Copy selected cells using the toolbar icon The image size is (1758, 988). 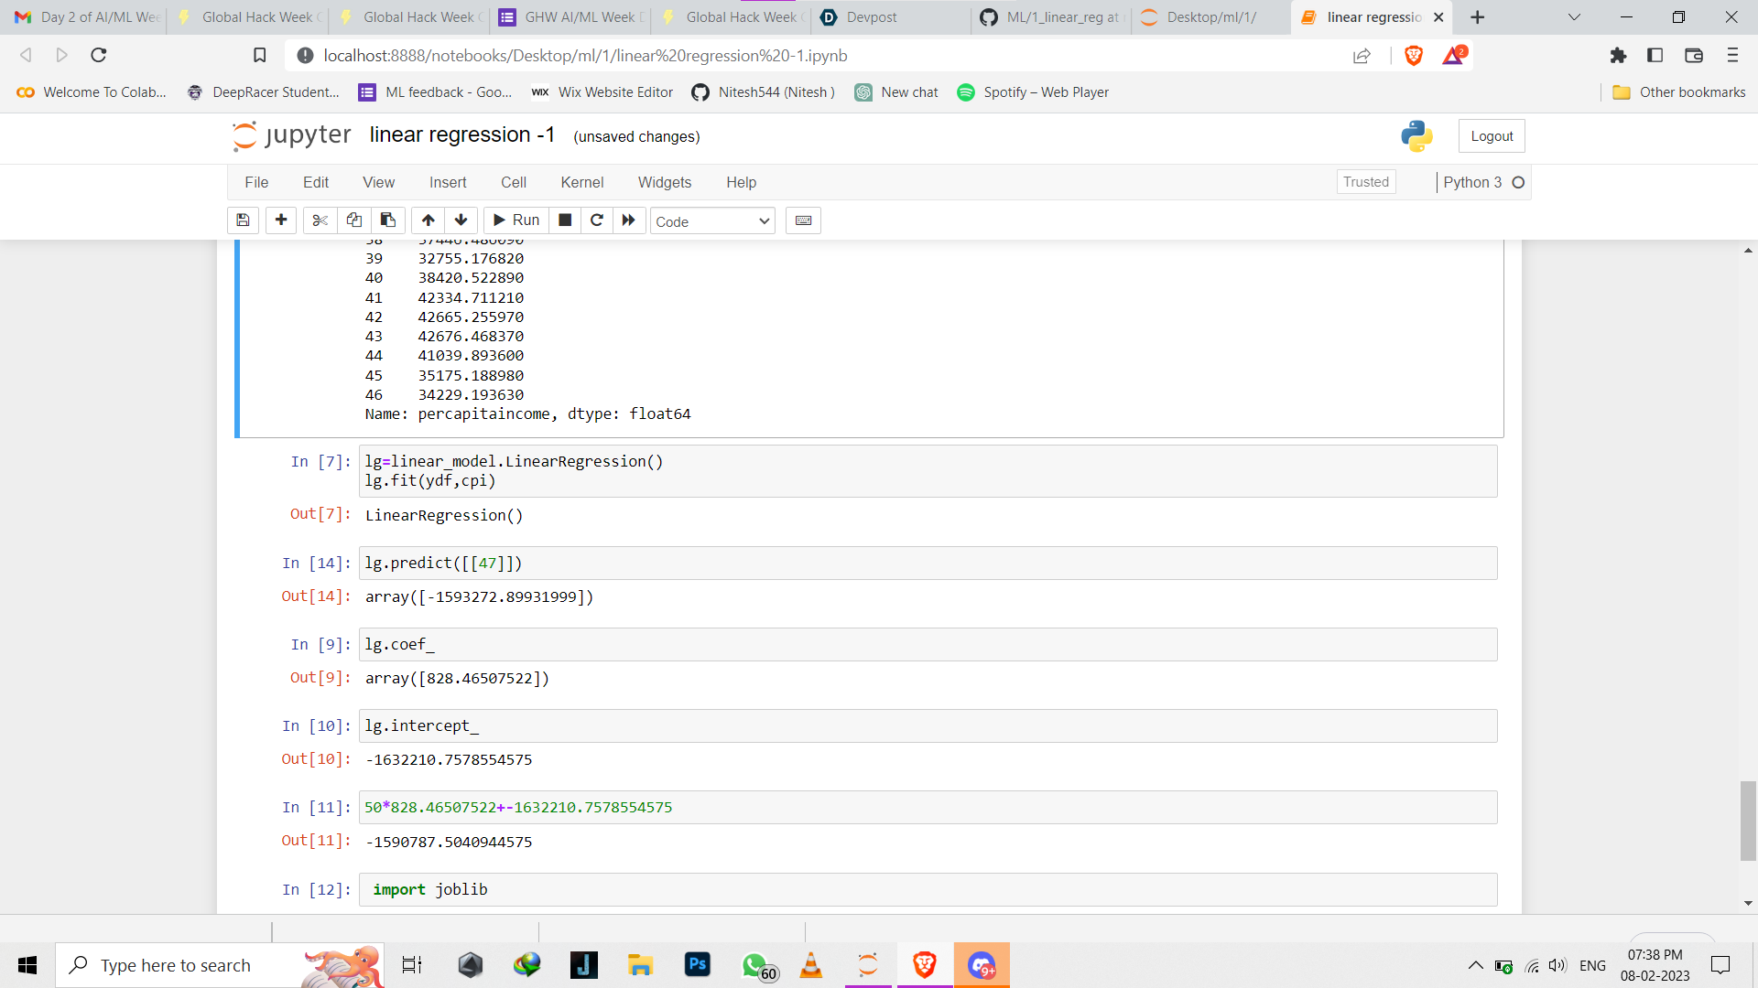coord(353,220)
